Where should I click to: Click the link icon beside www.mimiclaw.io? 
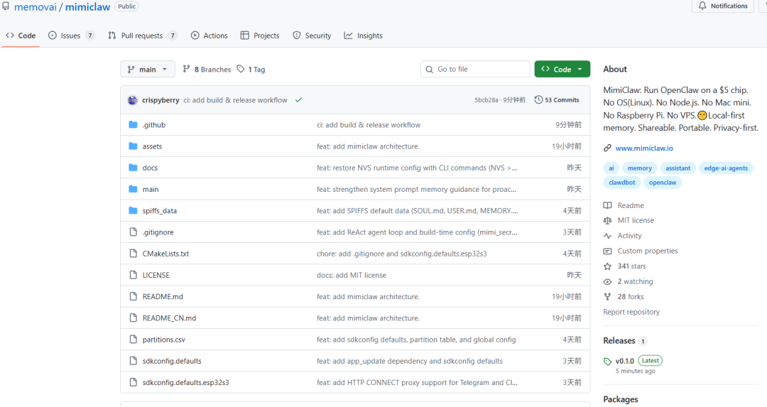(x=607, y=148)
